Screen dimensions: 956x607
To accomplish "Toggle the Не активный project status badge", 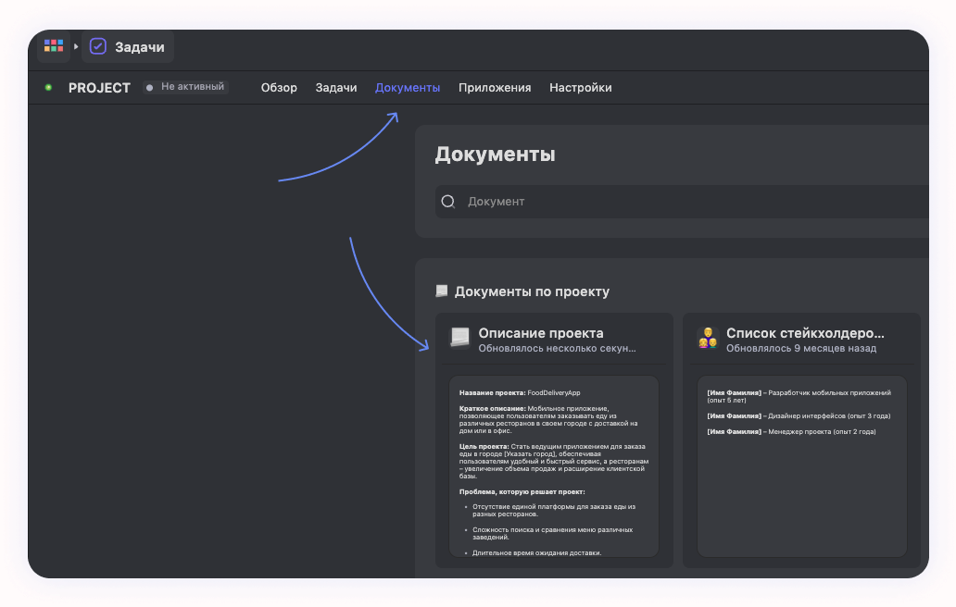I will [185, 86].
